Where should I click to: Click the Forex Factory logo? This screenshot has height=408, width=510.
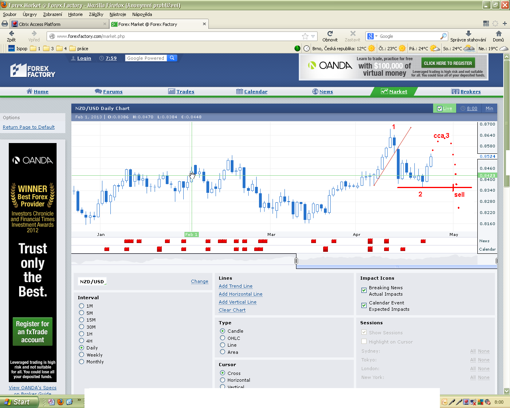pos(33,71)
